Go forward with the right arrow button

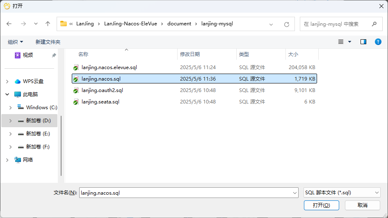click(23, 24)
